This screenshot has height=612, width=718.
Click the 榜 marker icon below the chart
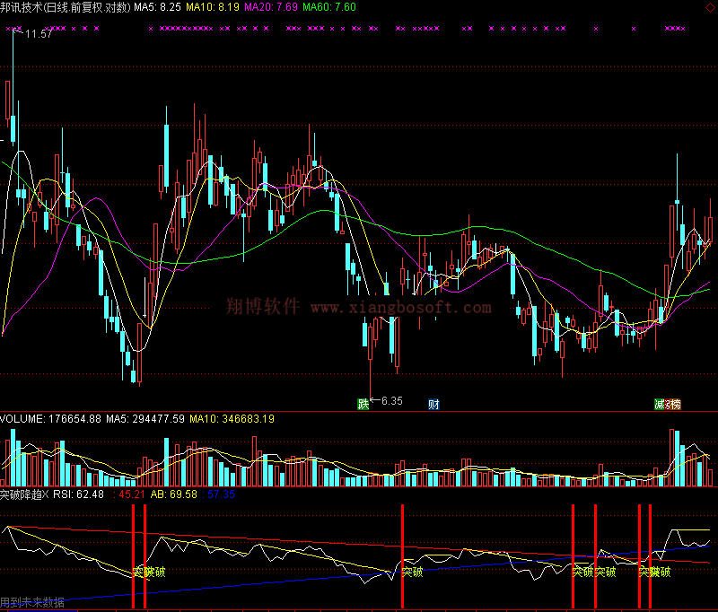click(x=675, y=404)
